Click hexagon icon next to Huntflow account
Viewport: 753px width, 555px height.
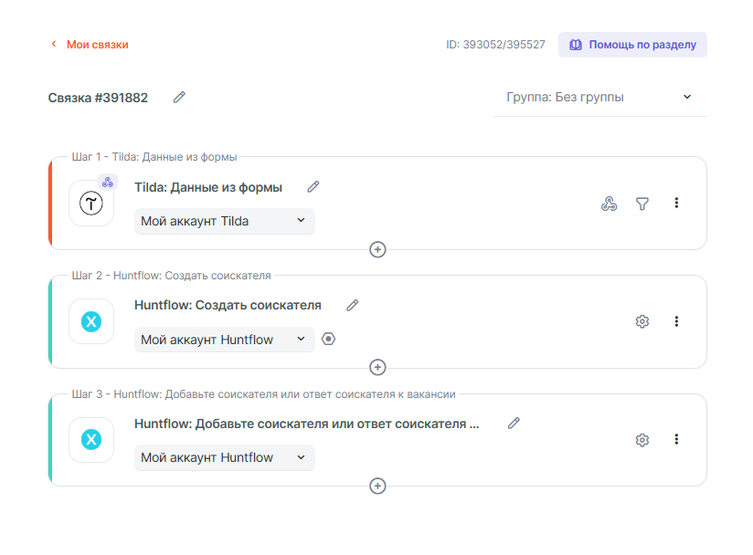[x=329, y=339]
